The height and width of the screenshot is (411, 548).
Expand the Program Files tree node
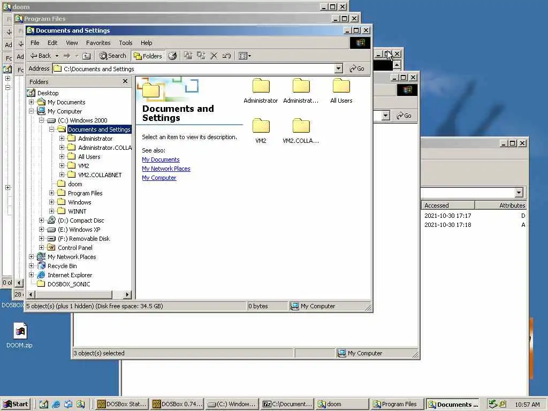click(52, 193)
